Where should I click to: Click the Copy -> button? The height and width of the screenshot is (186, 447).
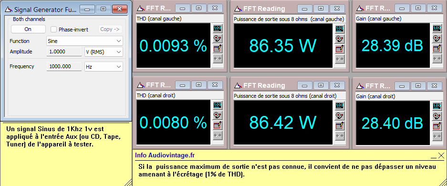(x=110, y=29)
